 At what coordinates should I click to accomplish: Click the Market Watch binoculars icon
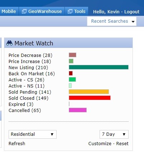pyautogui.click(x=9, y=43)
